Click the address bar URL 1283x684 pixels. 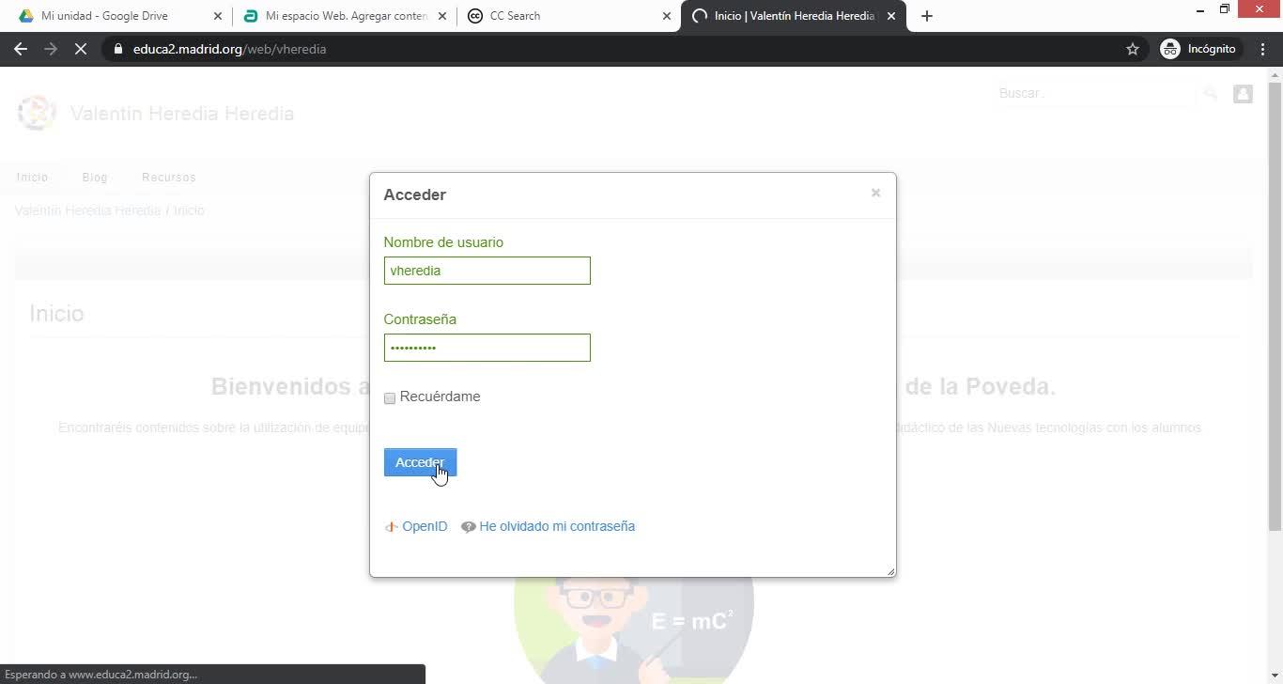point(229,49)
